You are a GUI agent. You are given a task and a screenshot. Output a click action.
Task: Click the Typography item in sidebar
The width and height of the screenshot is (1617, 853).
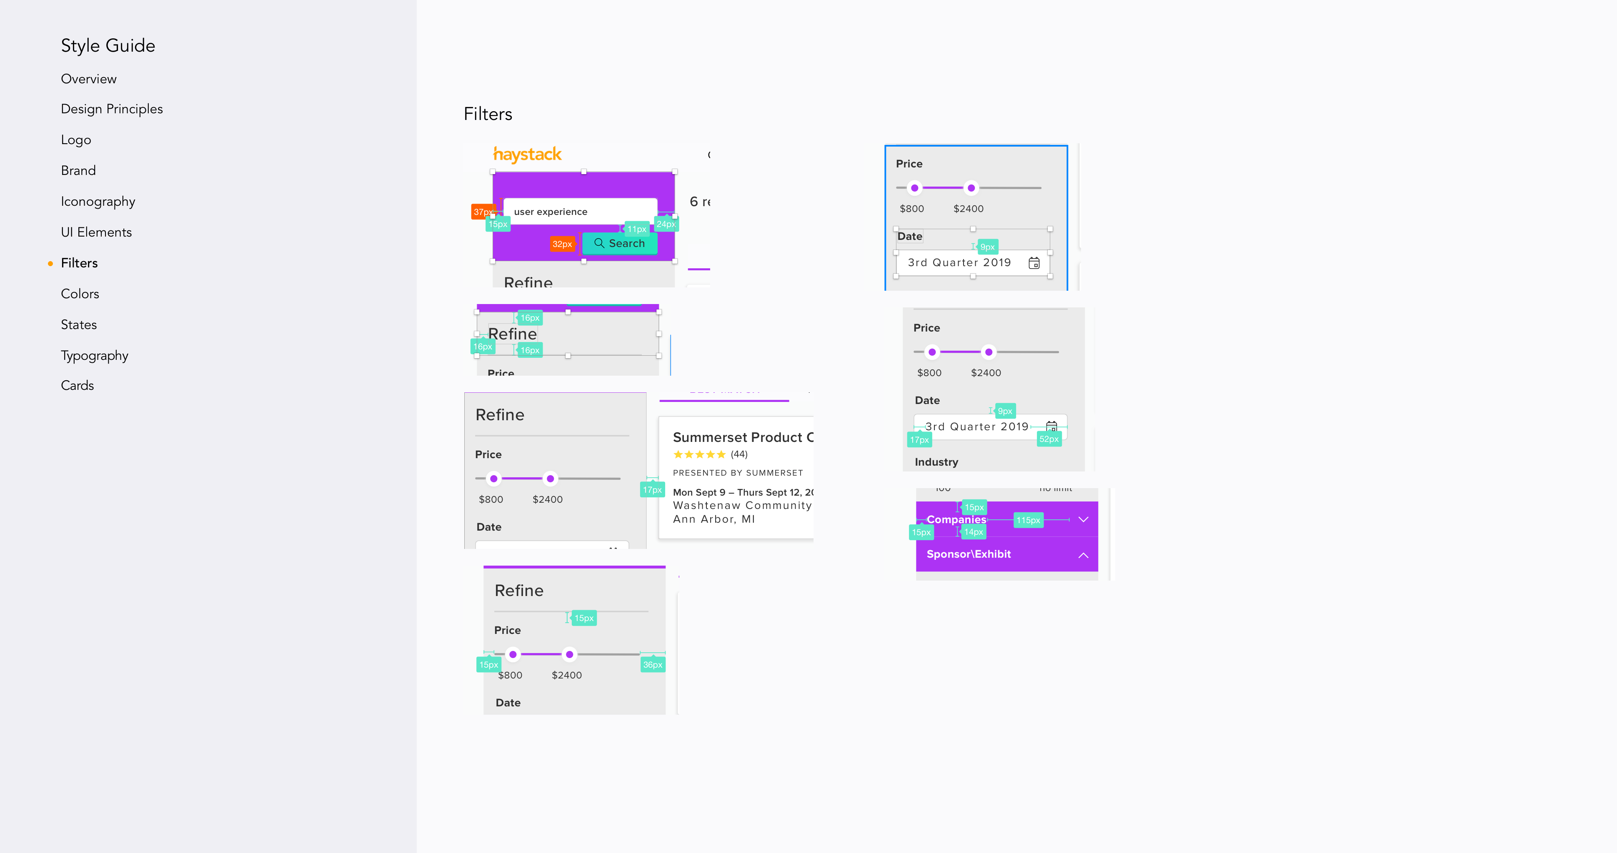point(94,355)
